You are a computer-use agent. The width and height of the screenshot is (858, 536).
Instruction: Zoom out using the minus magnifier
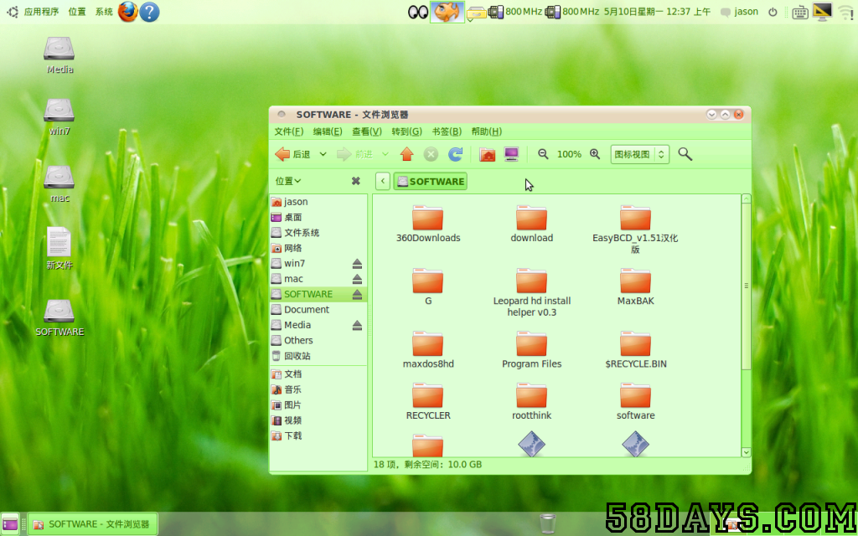point(543,154)
